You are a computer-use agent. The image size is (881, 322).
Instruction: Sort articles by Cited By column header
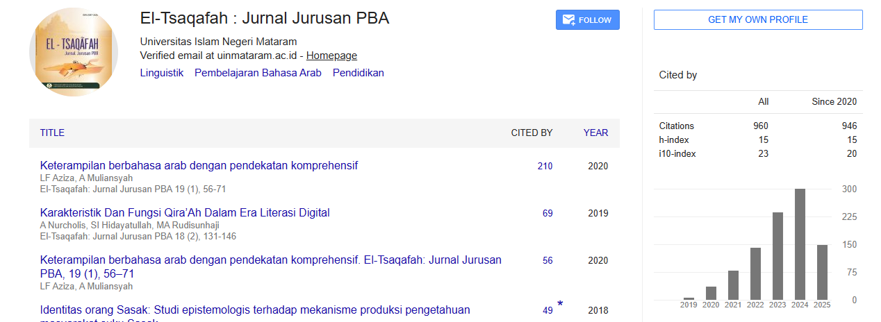click(x=532, y=133)
